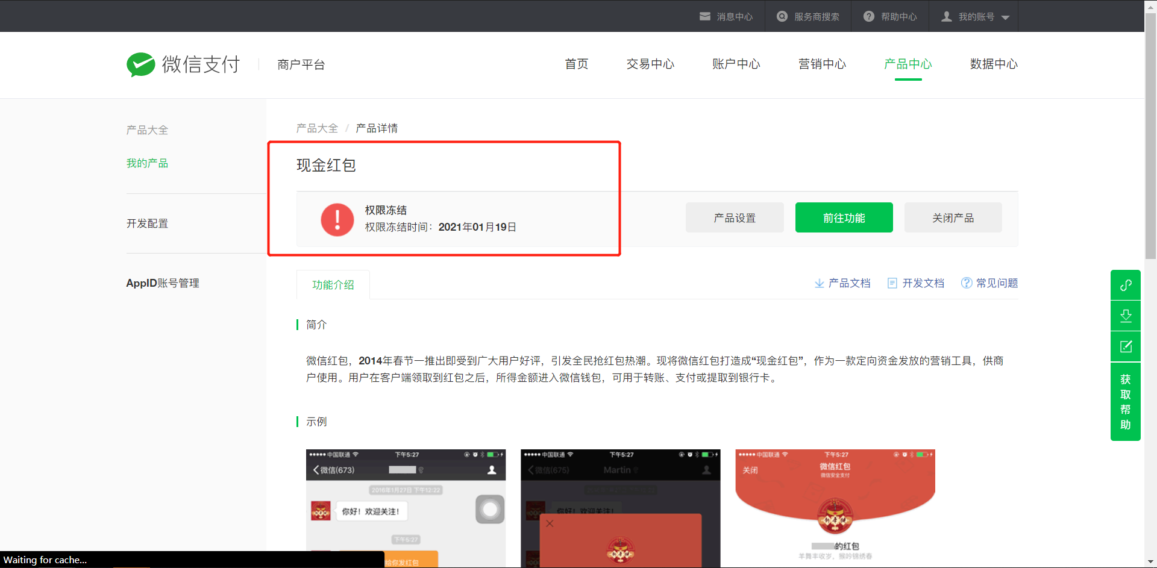Click the download arrow icon beside 产品文档
Viewport: 1157px width, 568px height.
tap(820, 283)
